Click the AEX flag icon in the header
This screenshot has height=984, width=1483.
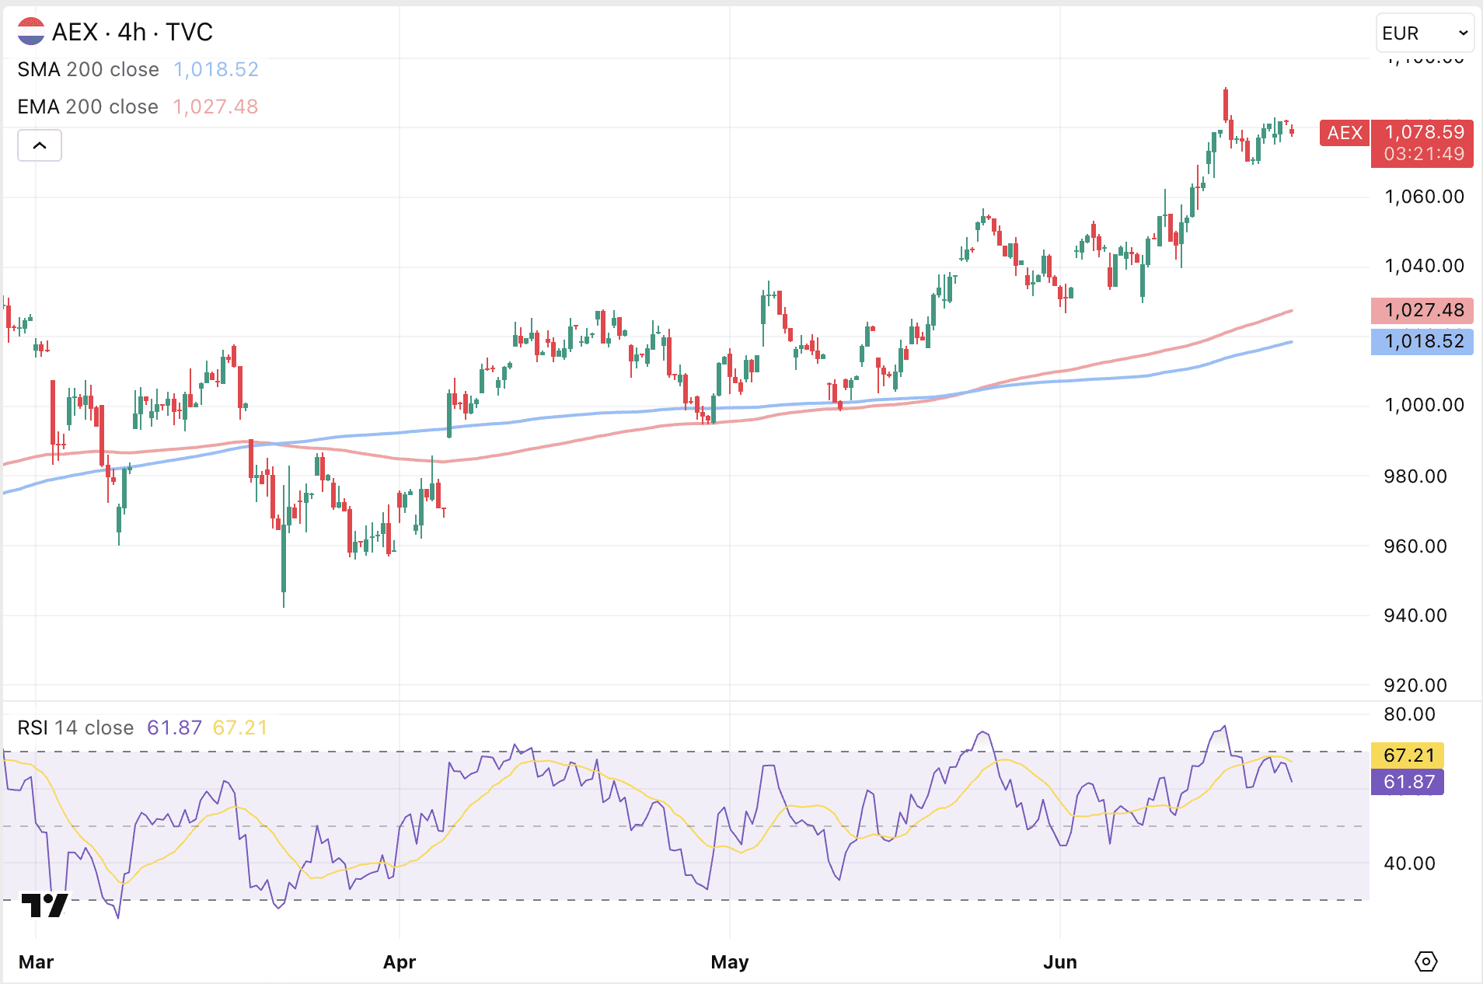[31, 32]
